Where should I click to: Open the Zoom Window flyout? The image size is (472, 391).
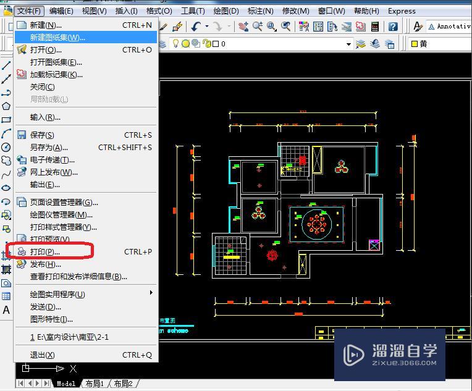click(x=272, y=27)
